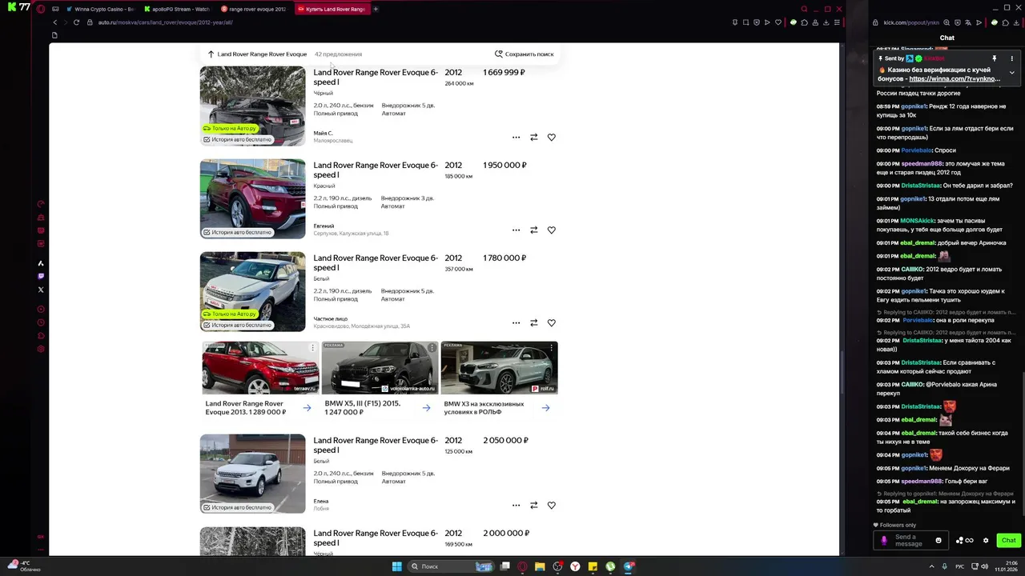Open Windows Start menu

pos(396,566)
